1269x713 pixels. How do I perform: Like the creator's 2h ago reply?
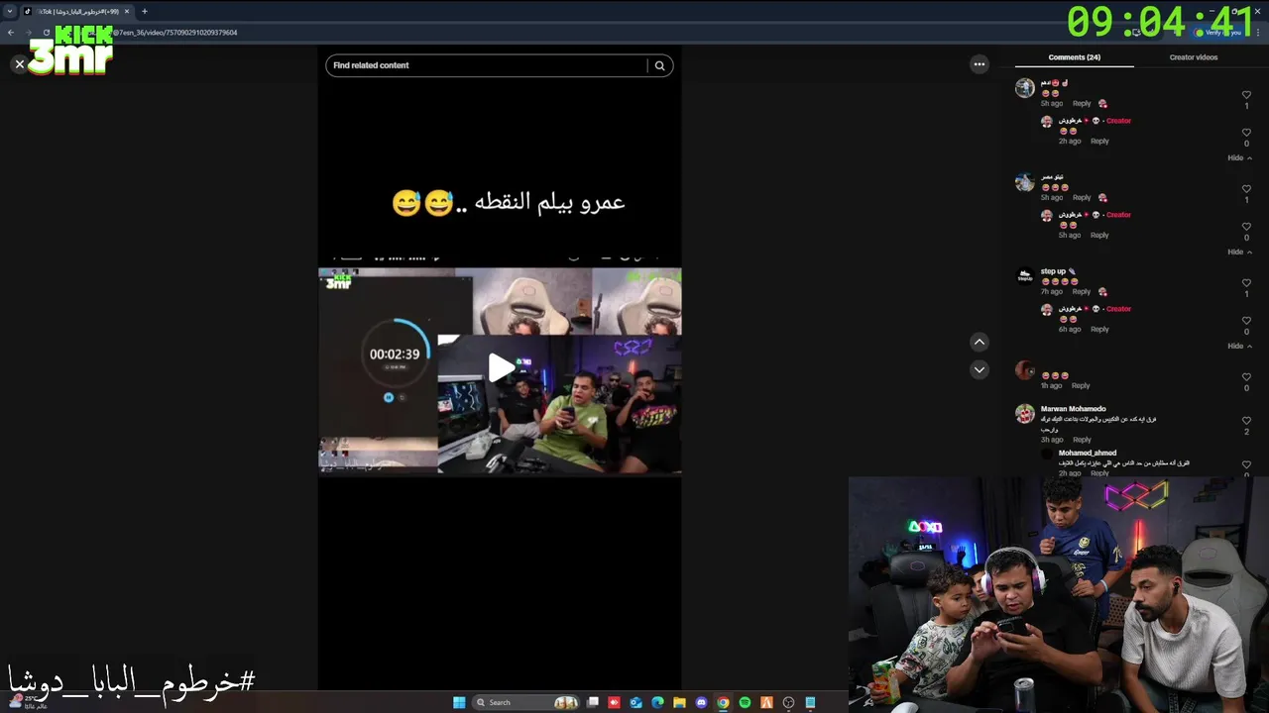coord(1246,133)
